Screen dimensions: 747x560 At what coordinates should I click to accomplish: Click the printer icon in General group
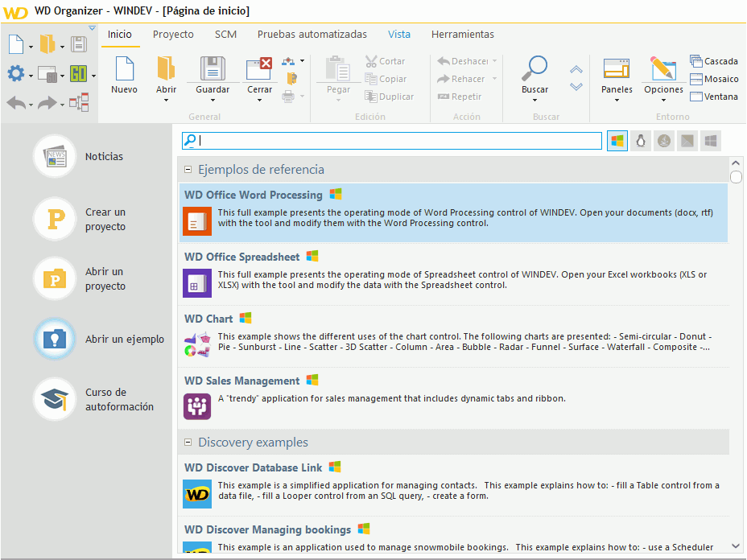[288, 97]
